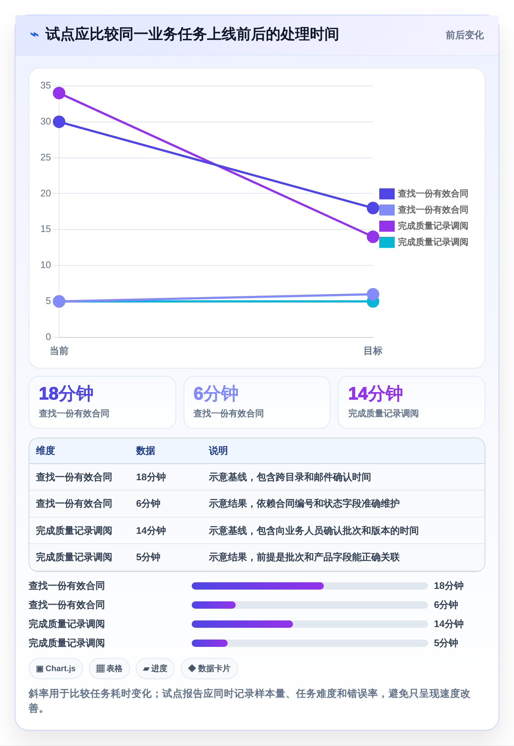
Task: Click the 说明 table column header
Action: tap(218, 450)
